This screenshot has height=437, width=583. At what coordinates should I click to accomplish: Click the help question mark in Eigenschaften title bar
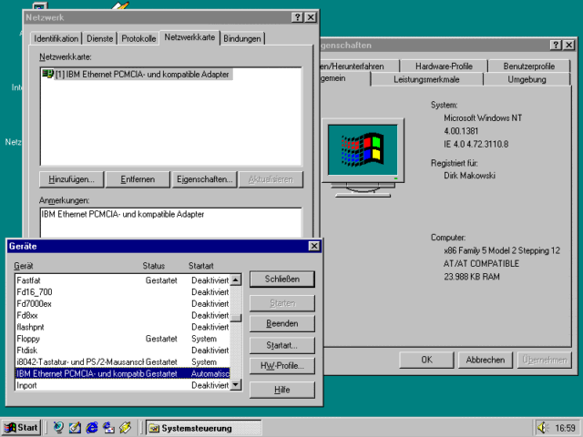[x=556, y=45]
